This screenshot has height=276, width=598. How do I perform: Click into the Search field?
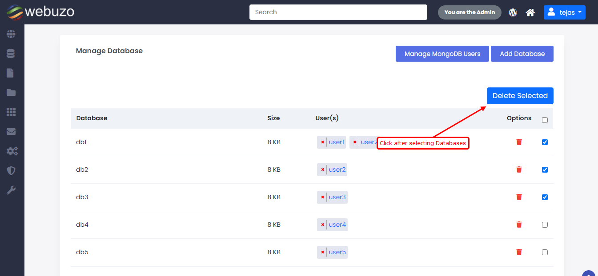coord(338,12)
